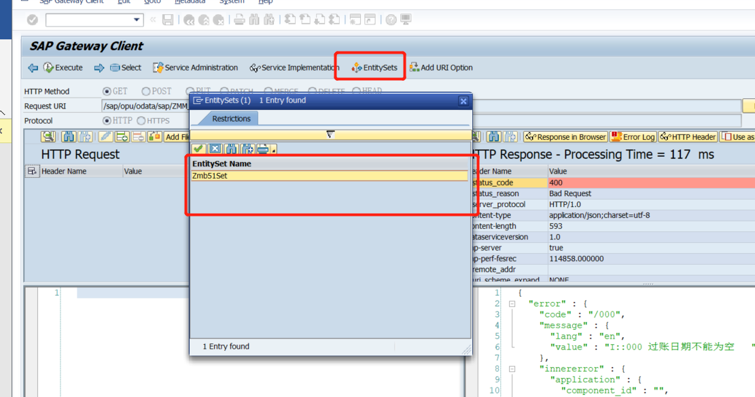
Task: Close the EntitySets dialog
Action: coord(463,101)
